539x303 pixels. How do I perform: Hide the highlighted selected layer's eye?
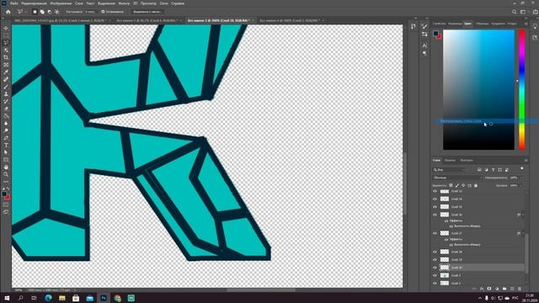pyautogui.click(x=435, y=268)
